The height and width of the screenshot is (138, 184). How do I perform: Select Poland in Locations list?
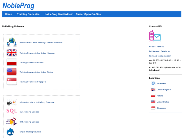coord(160,96)
